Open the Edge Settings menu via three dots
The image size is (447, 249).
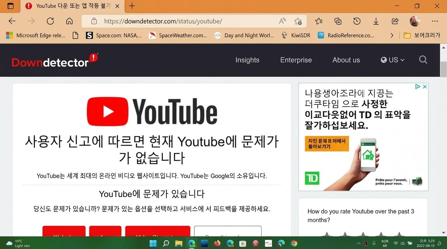[435, 21]
